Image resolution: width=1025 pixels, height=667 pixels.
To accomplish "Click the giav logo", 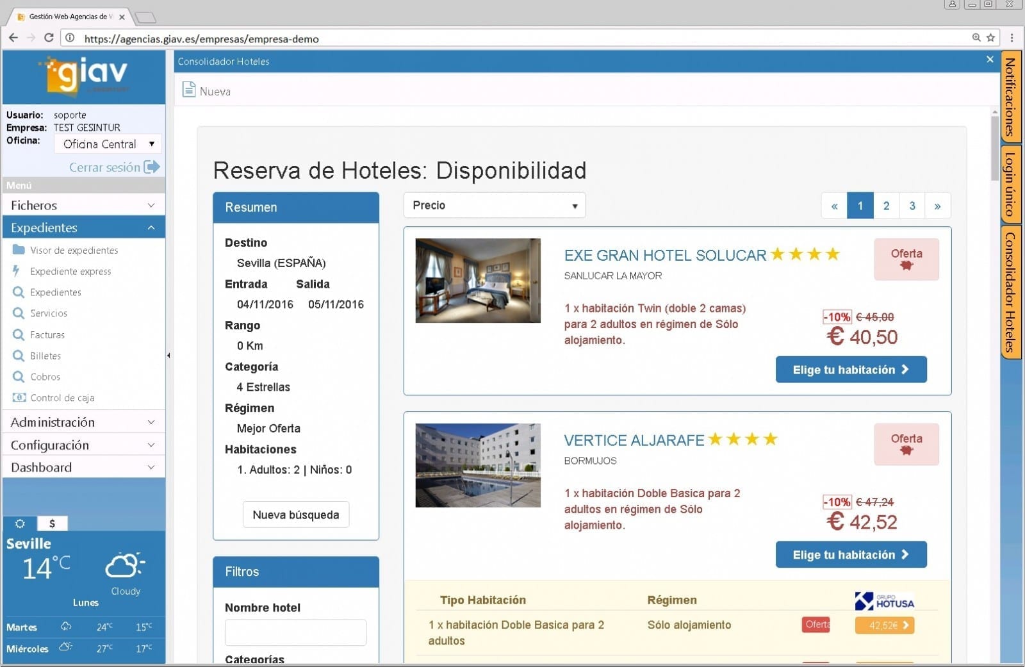I will click(85, 76).
